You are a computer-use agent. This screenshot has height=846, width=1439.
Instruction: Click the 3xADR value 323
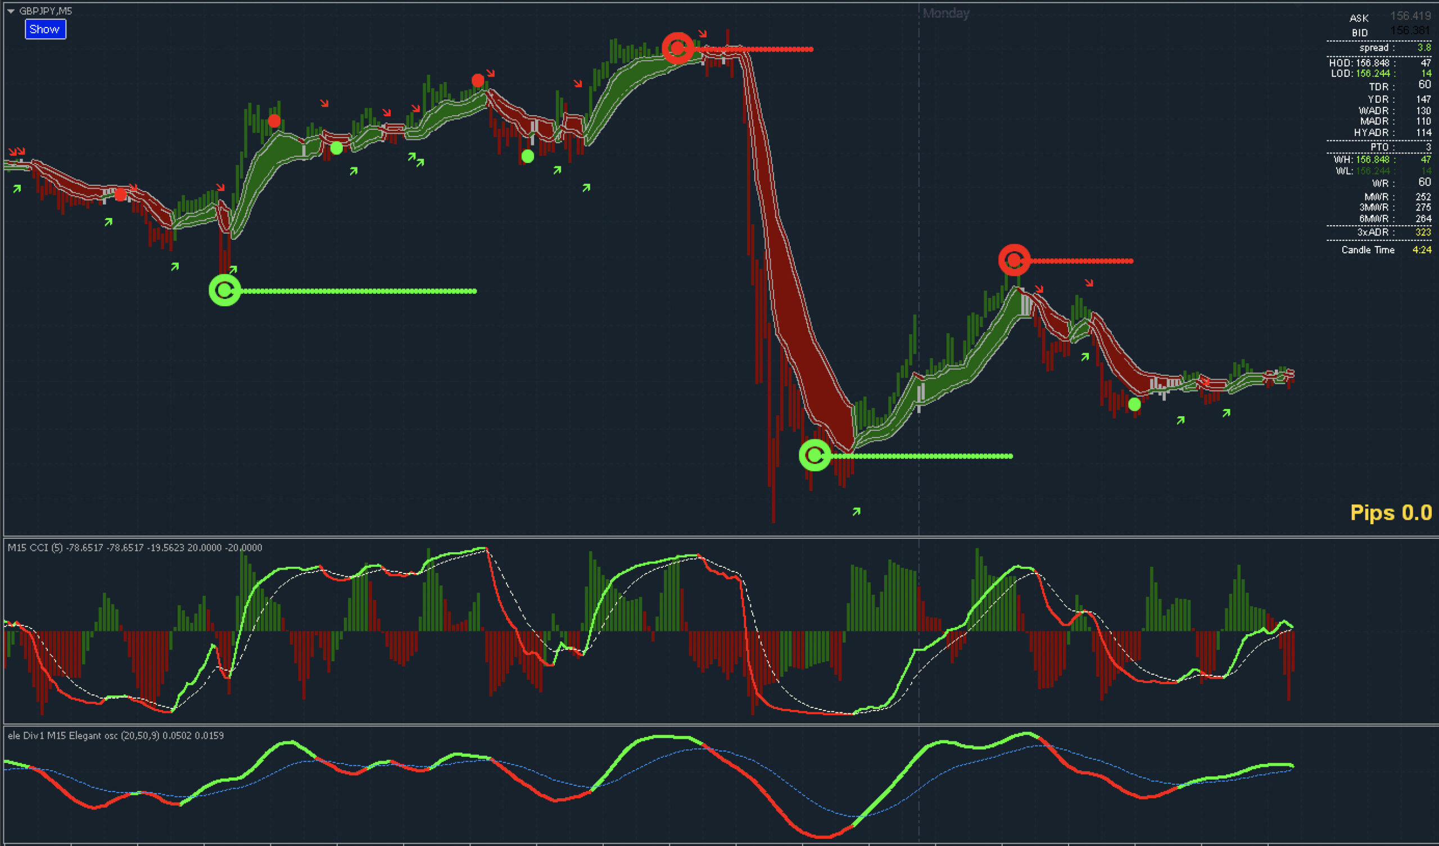1424,232
